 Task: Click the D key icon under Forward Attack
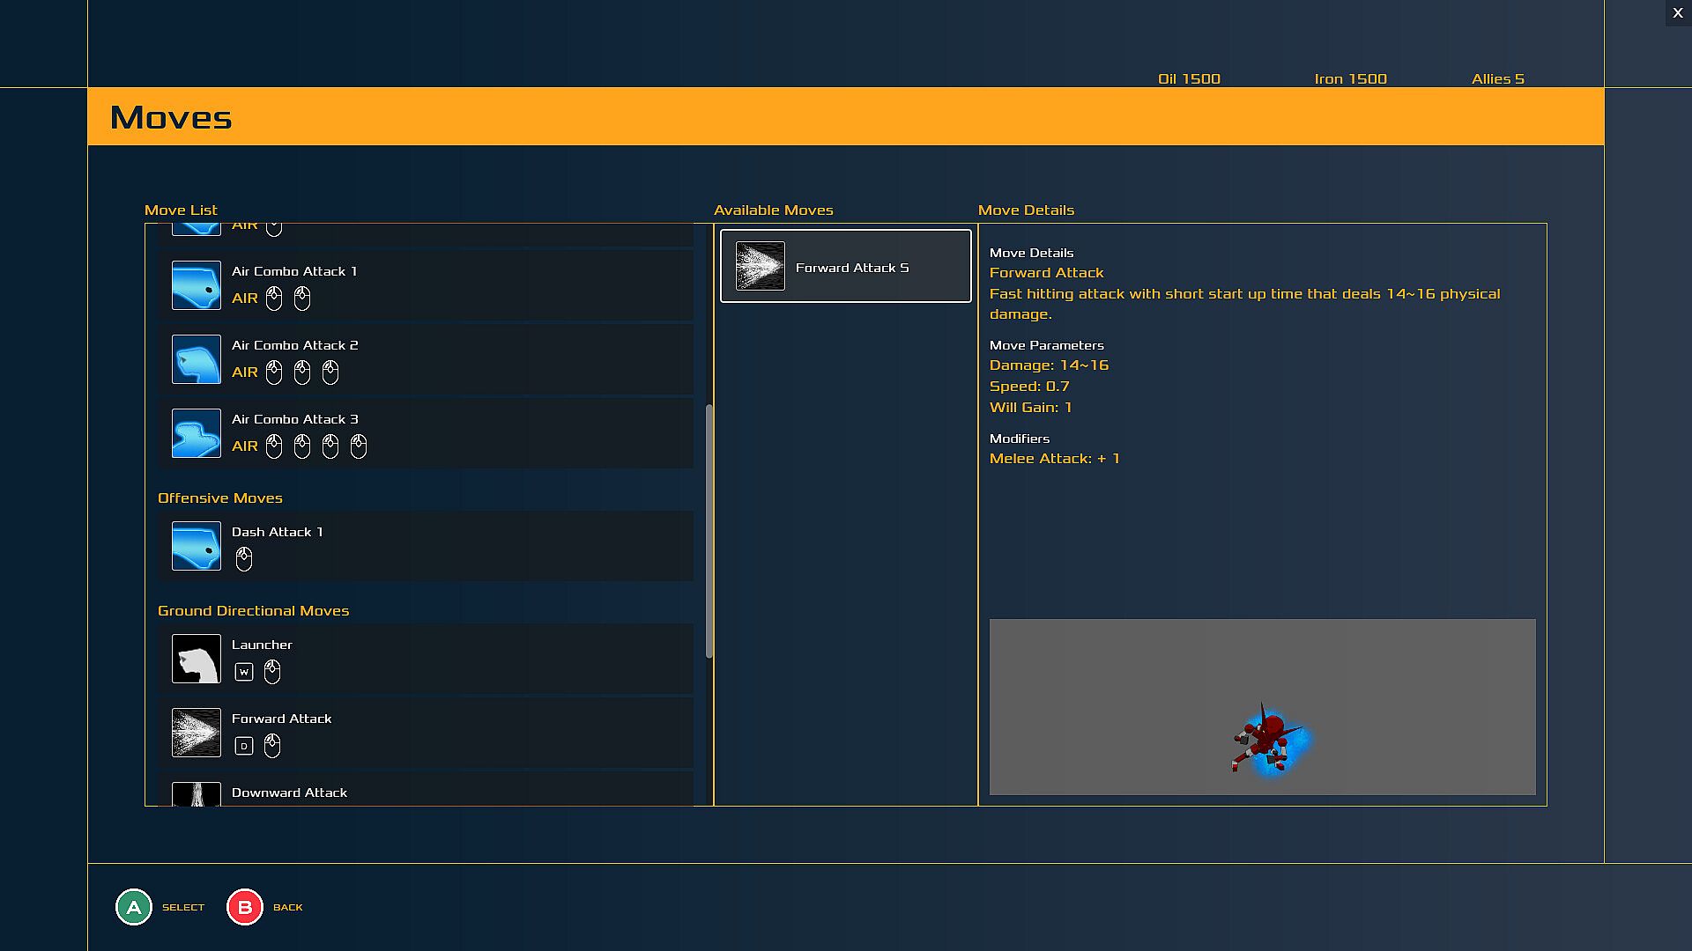click(244, 747)
